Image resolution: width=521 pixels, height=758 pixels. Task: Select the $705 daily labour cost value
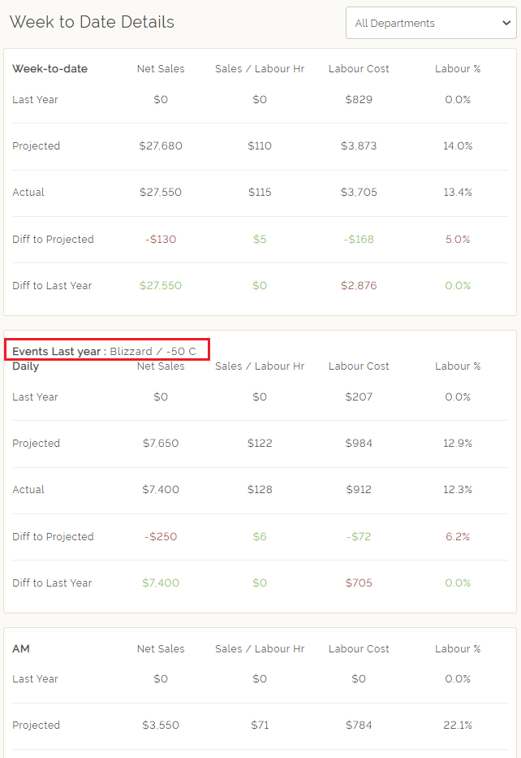(x=359, y=583)
